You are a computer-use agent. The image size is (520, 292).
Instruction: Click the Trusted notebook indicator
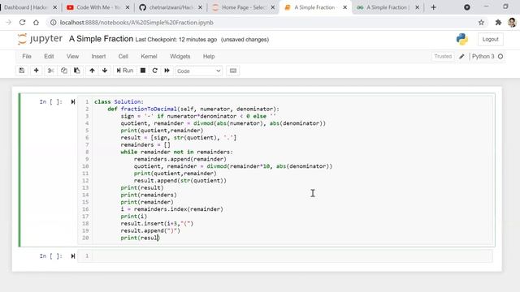443,56
